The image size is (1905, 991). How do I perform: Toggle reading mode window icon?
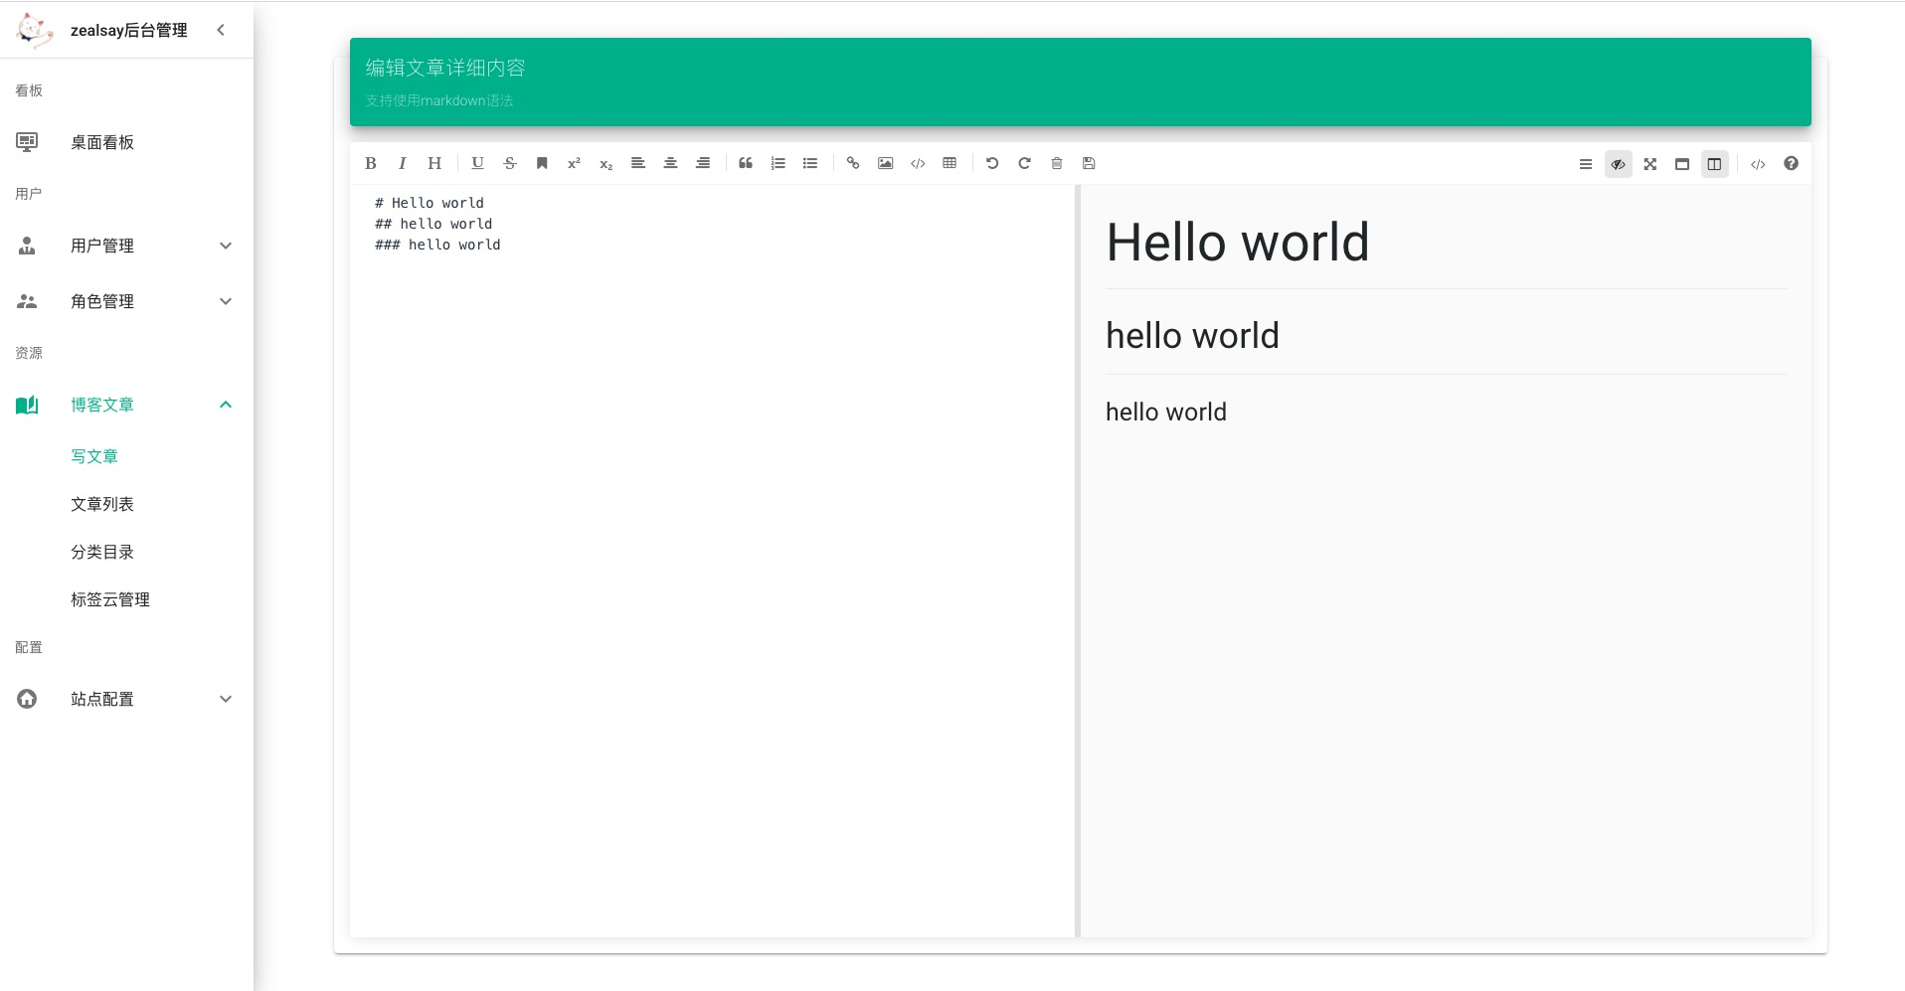[x=1682, y=164]
